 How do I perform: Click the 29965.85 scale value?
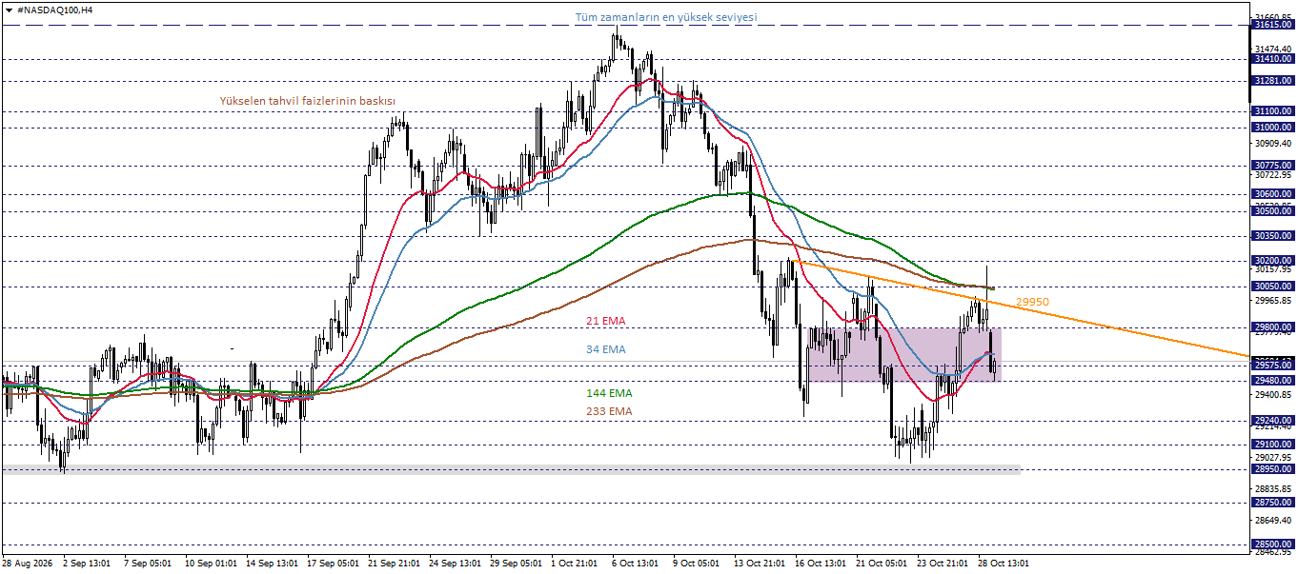(x=1274, y=301)
